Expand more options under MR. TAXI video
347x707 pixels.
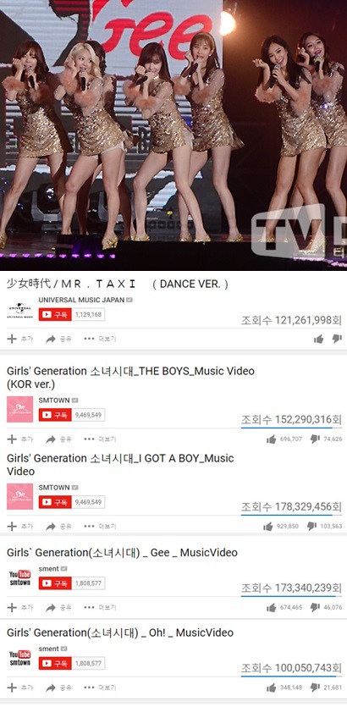click(x=100, y=339)
